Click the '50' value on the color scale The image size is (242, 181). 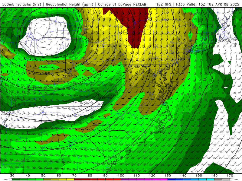click(x=43, y=176)
